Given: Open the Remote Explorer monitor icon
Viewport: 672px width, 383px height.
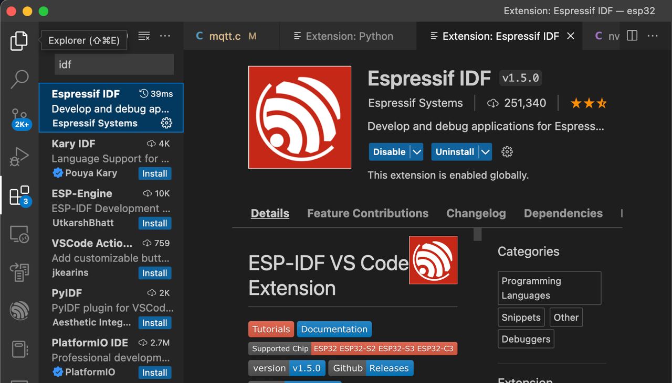Looking at the screenshot, I should tap(19, 234).
